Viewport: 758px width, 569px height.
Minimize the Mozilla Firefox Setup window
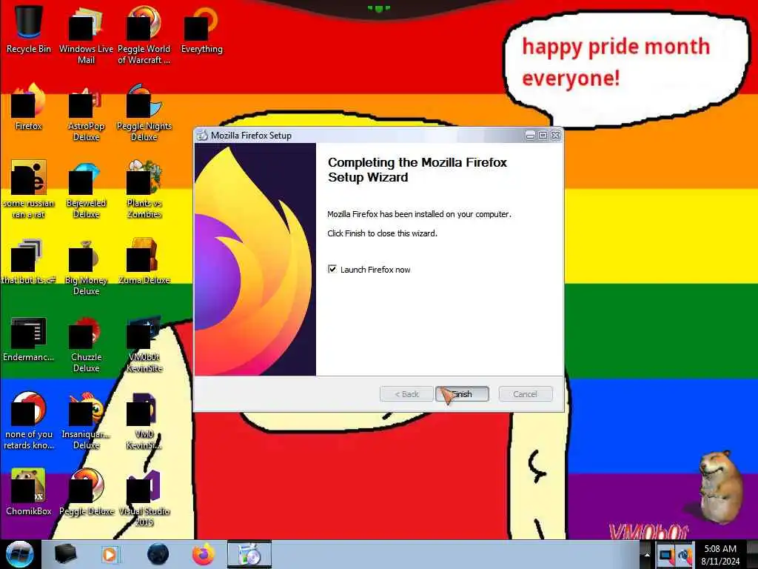530,136
